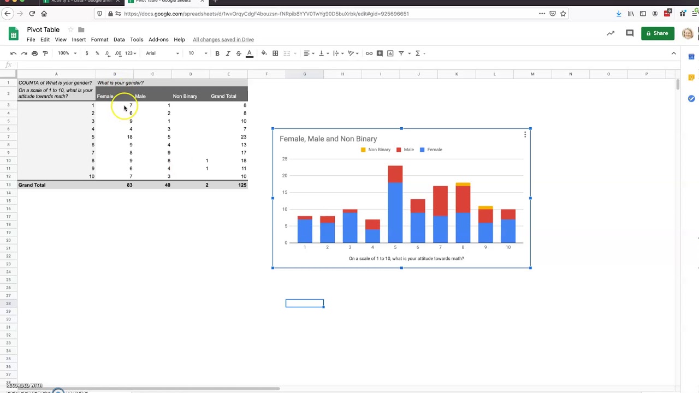Open the Arial font dropdown
This screenshot has width=699, height=393.
162,53
